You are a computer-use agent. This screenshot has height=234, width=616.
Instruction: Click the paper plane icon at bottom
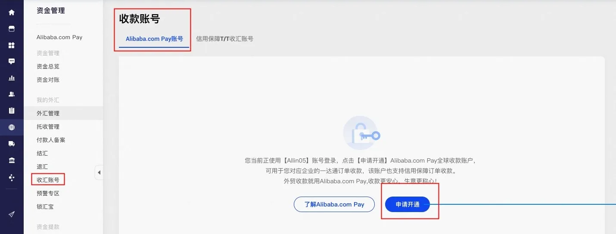[12, 214]
